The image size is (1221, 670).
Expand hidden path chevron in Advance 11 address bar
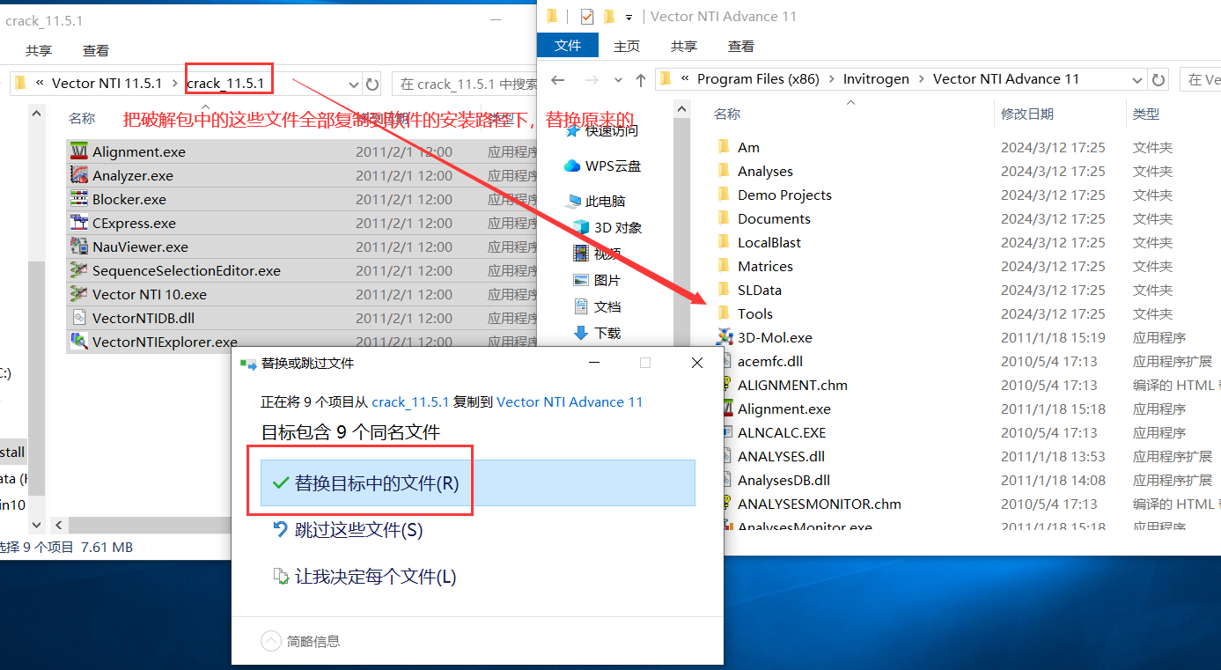[685, 79]
